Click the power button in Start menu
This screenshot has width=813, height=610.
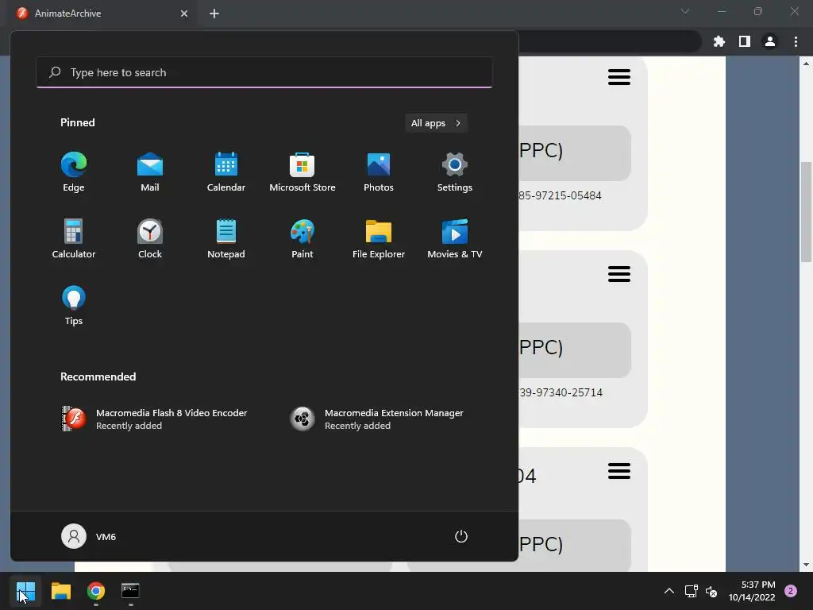coord(461,536)
